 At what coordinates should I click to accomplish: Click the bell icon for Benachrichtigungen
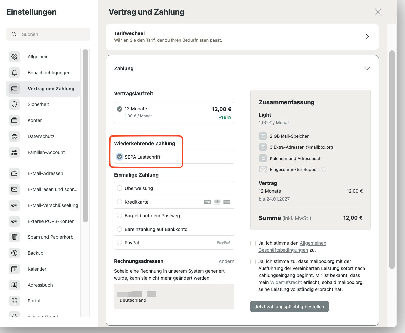(x=14, y=73)
